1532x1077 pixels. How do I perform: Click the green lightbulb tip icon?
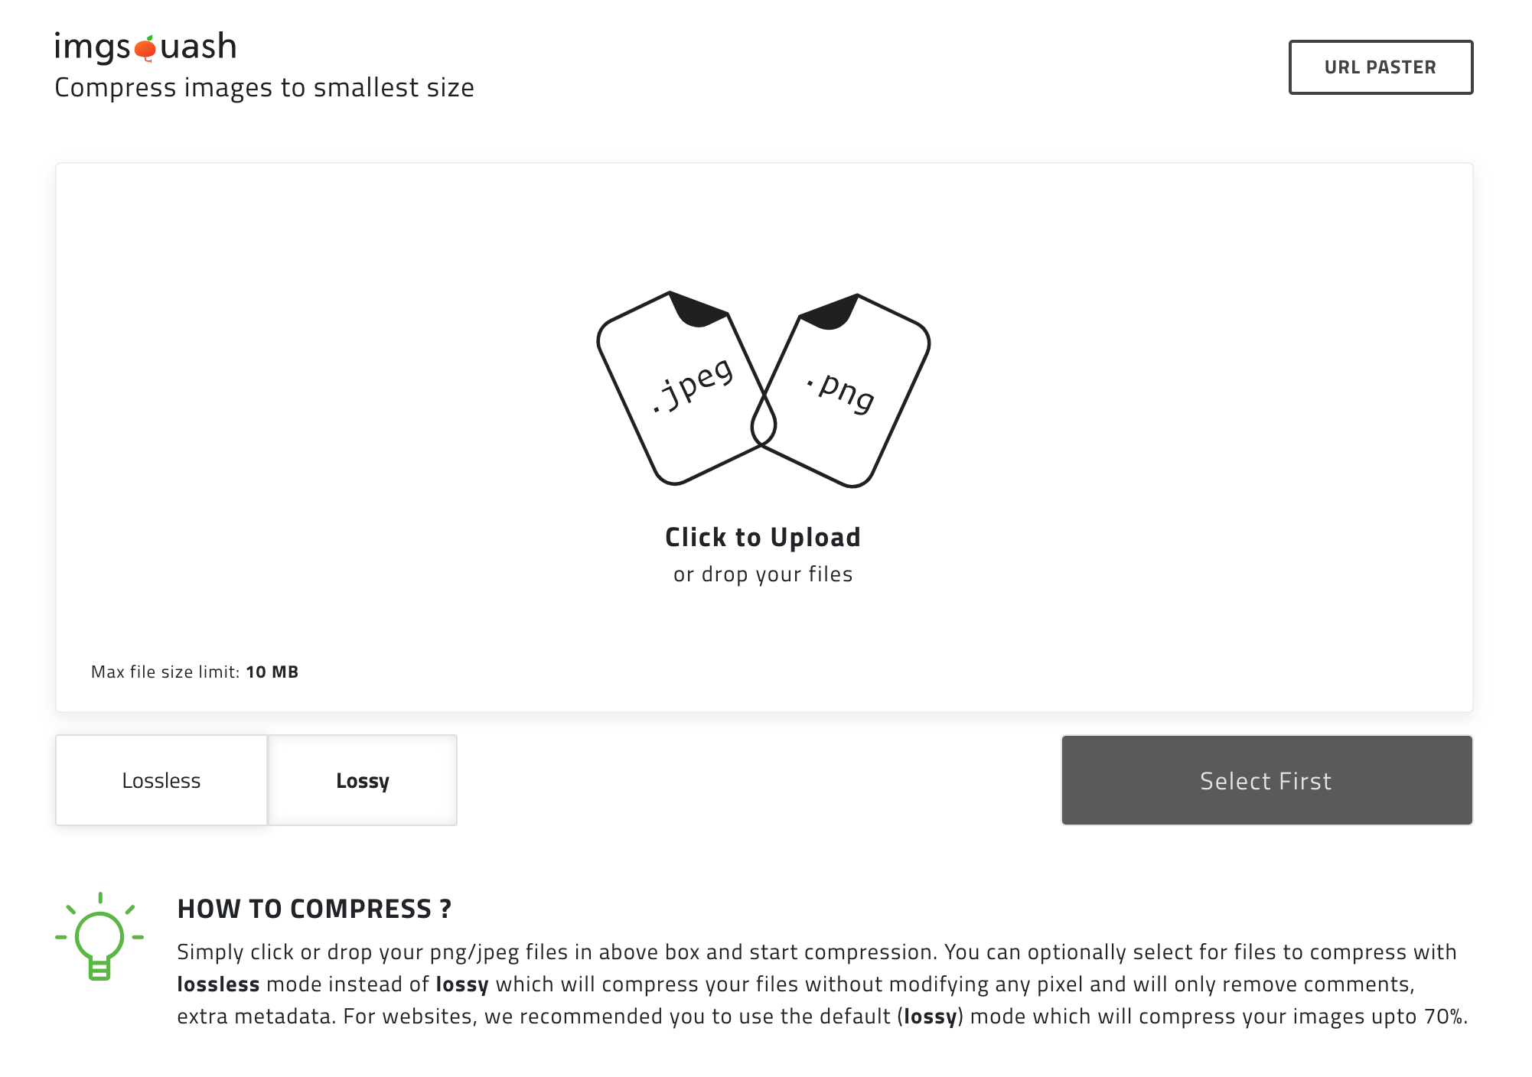click(x=99, y=937)
